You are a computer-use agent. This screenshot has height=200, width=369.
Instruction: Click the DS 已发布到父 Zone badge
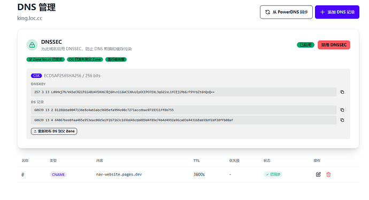(85, 59)
